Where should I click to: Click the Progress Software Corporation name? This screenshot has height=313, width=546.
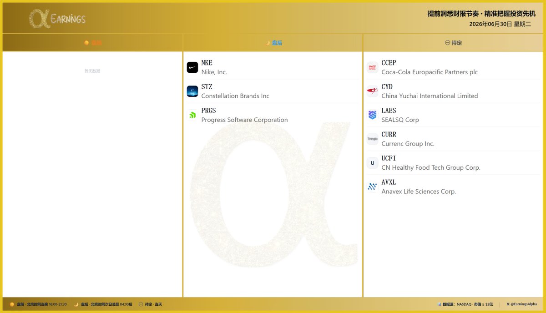pos(244,120)
